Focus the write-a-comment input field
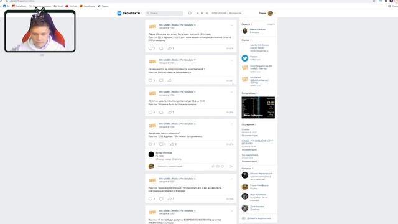The height and width of the screenshot is (224, 398). tap(183, 166)
